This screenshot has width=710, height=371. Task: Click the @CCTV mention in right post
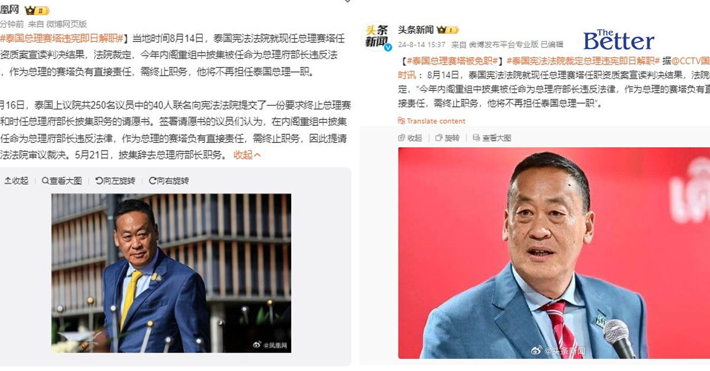693,61
